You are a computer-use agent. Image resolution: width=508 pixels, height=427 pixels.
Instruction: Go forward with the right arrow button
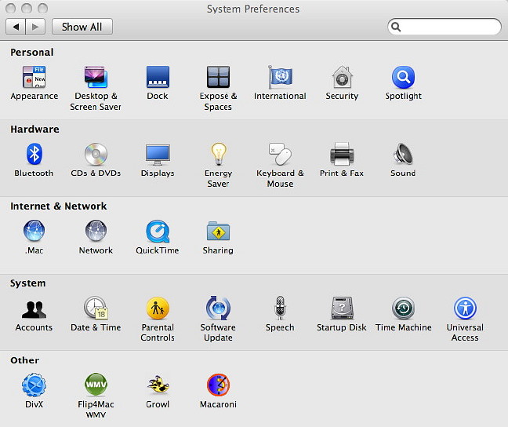point(35,27)
